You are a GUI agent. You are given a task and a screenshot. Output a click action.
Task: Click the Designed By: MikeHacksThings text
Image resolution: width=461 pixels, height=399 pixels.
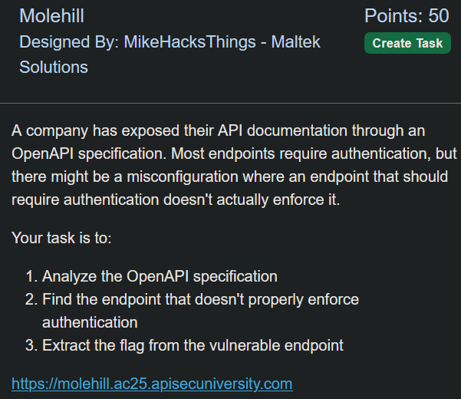click(x=137, y=41)
